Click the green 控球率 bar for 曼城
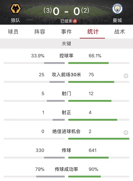The width and height of the screenshot is (133, 181). [x=88, y=63]
